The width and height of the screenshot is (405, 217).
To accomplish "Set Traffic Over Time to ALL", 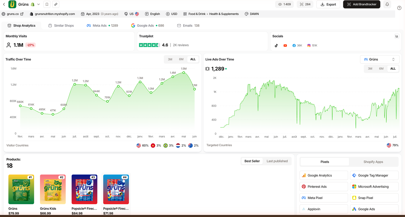I will click(x=193, y=59).
